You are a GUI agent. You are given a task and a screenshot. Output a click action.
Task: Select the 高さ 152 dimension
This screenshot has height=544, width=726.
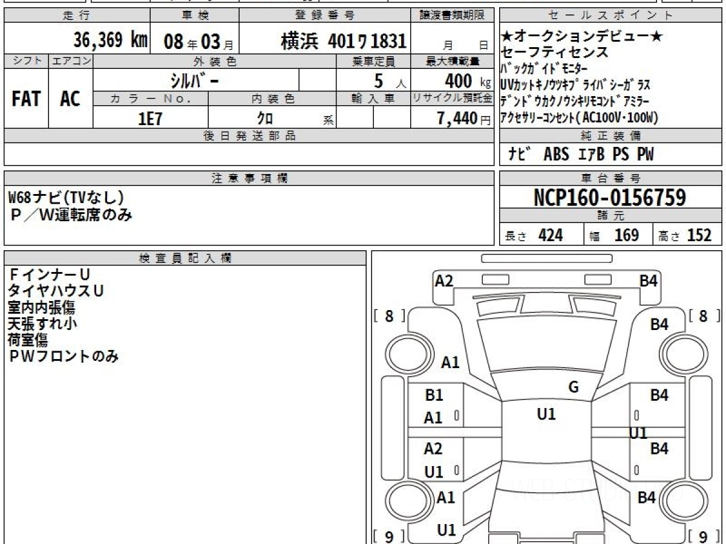(x=685, y=236)
